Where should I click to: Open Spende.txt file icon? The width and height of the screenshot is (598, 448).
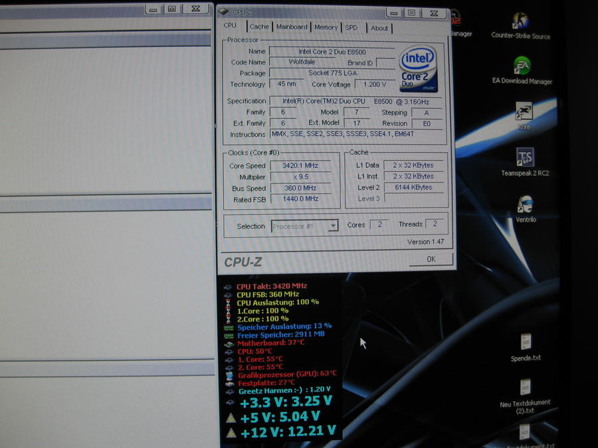coord(526,347)
